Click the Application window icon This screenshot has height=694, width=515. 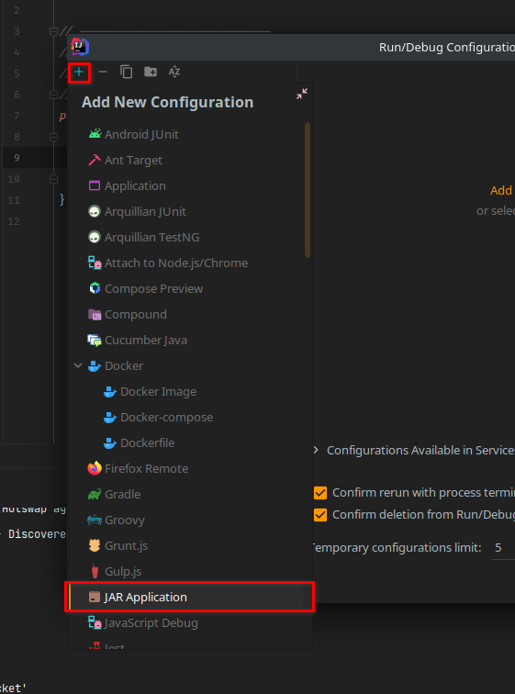(95, 185)
